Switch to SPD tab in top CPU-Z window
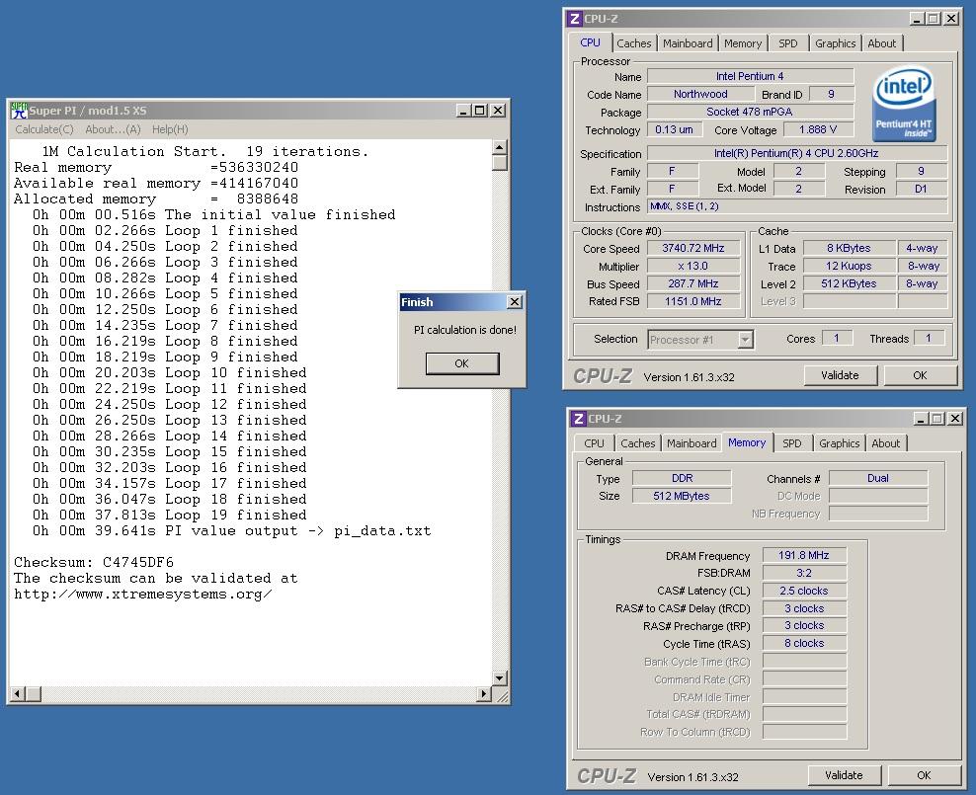Viewport: 976px width, 795px height. [788, 43]
